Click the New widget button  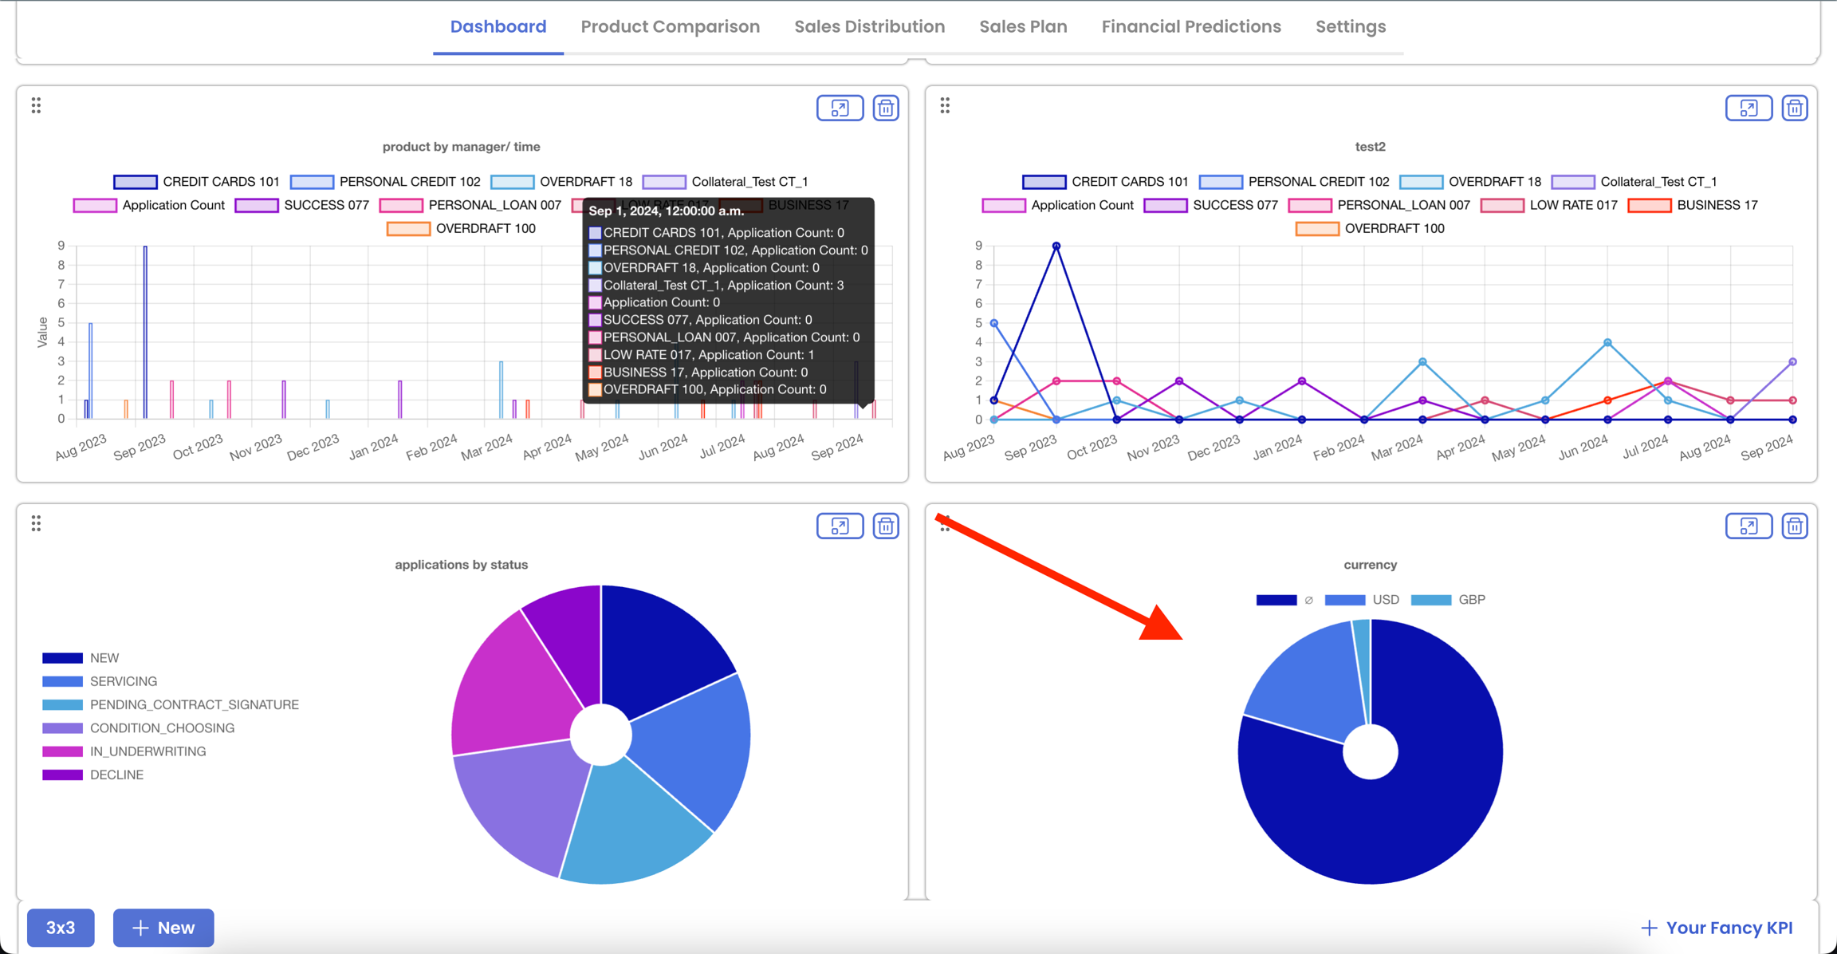pos(163,928)
